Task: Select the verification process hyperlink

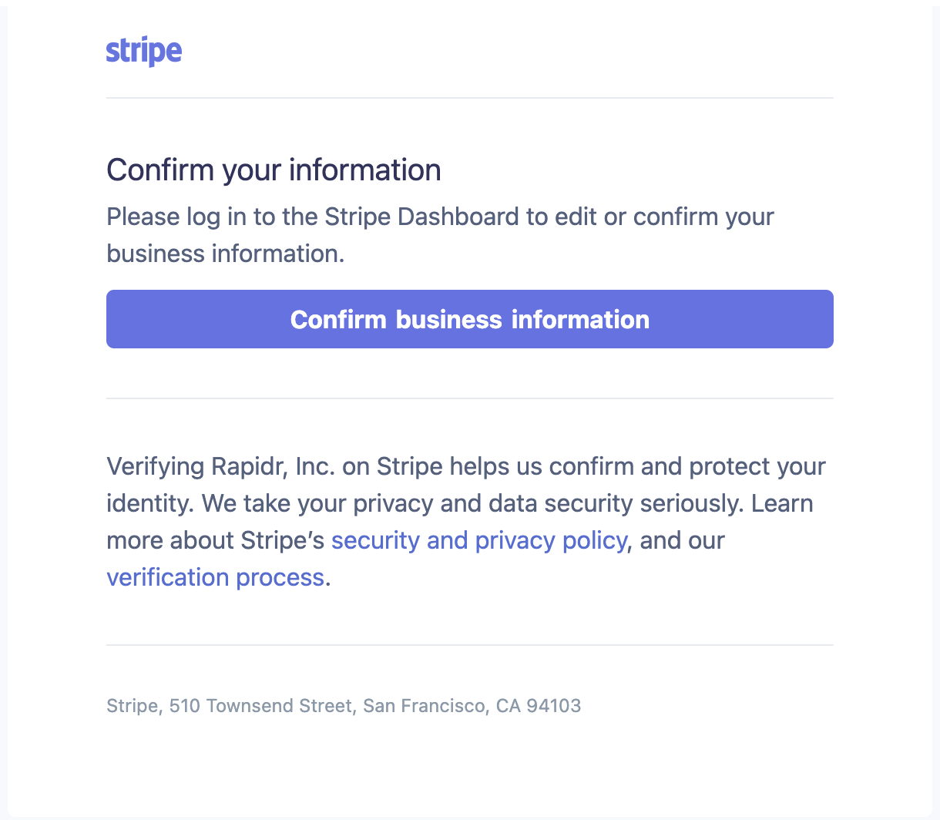Action: (216, 576)
